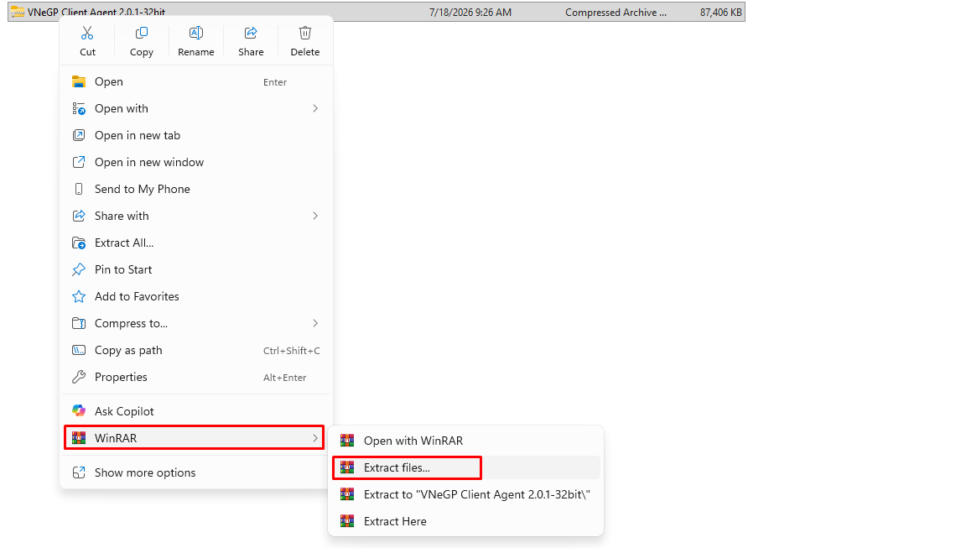
Task: Click the zip archive icon of VNeGP file
Action: click(x=17, y=13)
